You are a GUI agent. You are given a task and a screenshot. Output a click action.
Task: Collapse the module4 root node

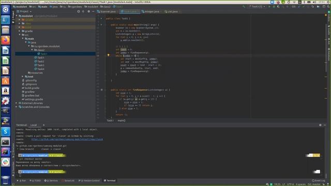coord(17,16)
